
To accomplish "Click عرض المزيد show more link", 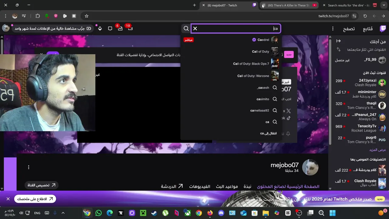I will click(x=377, y=150).
